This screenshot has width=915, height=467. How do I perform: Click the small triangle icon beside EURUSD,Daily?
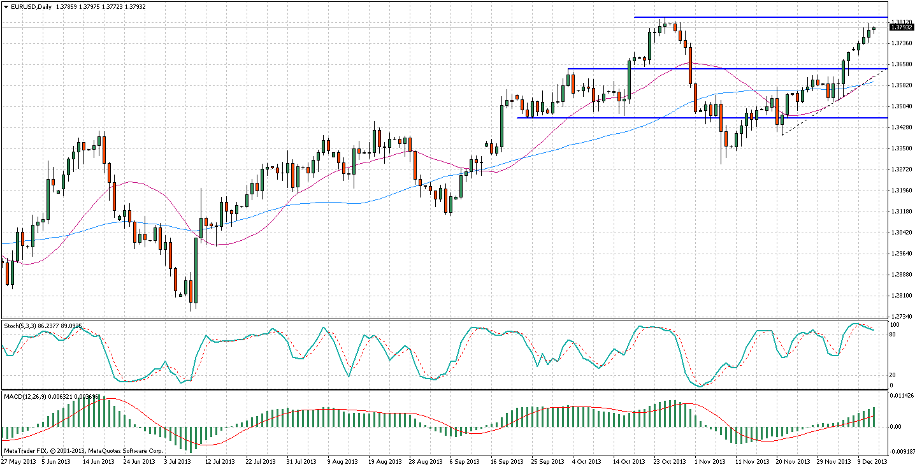coord(4,6)
